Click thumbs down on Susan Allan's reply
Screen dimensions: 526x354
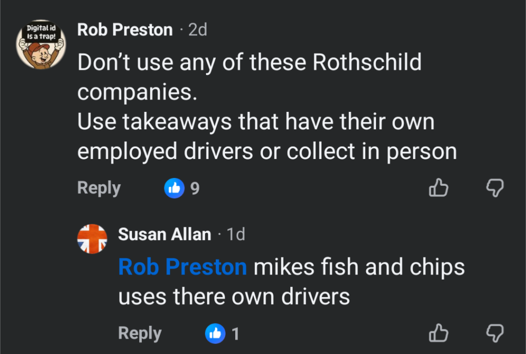(x=495, y=333)
